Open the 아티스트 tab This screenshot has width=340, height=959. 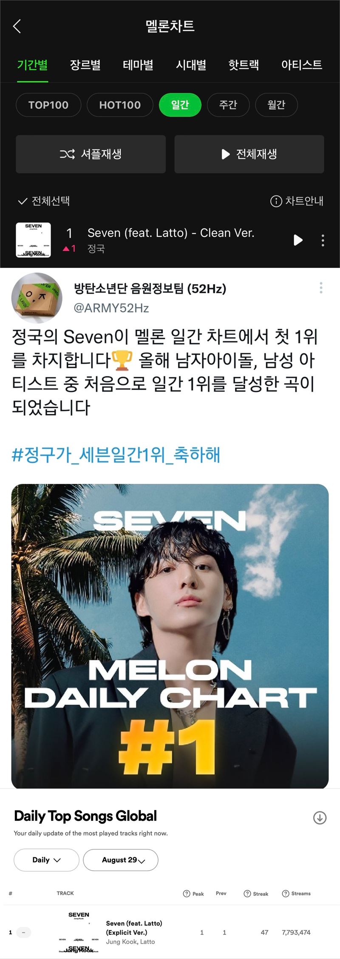[301, 65]
